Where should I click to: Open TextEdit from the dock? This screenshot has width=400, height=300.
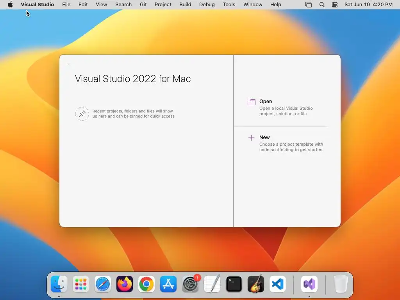(x=212, y=284)
